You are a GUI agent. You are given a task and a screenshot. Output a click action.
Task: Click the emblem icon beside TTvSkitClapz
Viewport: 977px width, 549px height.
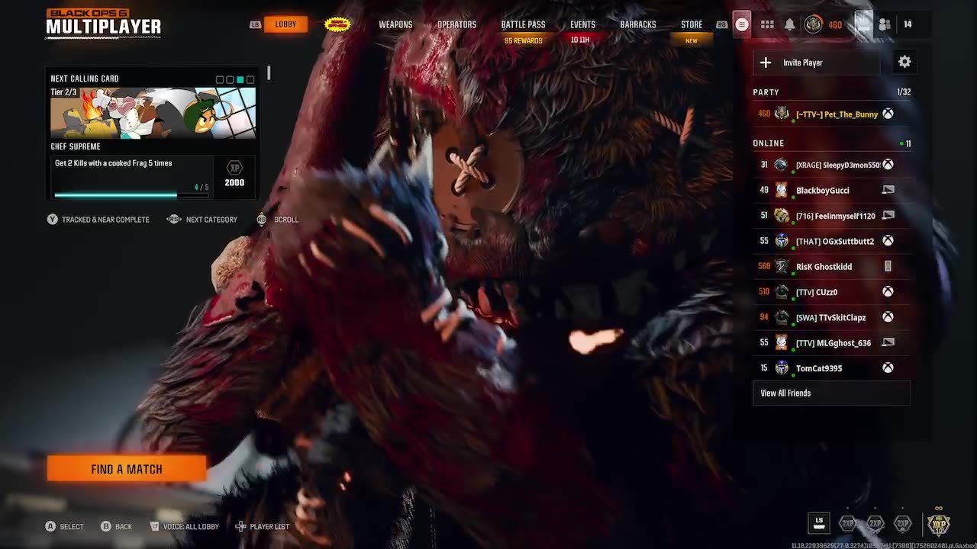tap(782, 317)
